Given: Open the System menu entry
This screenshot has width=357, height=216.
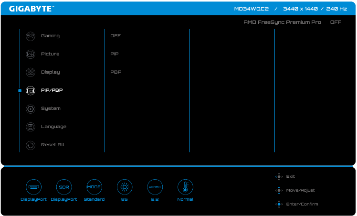Looking at the screenshot, I should click(51, 108).
